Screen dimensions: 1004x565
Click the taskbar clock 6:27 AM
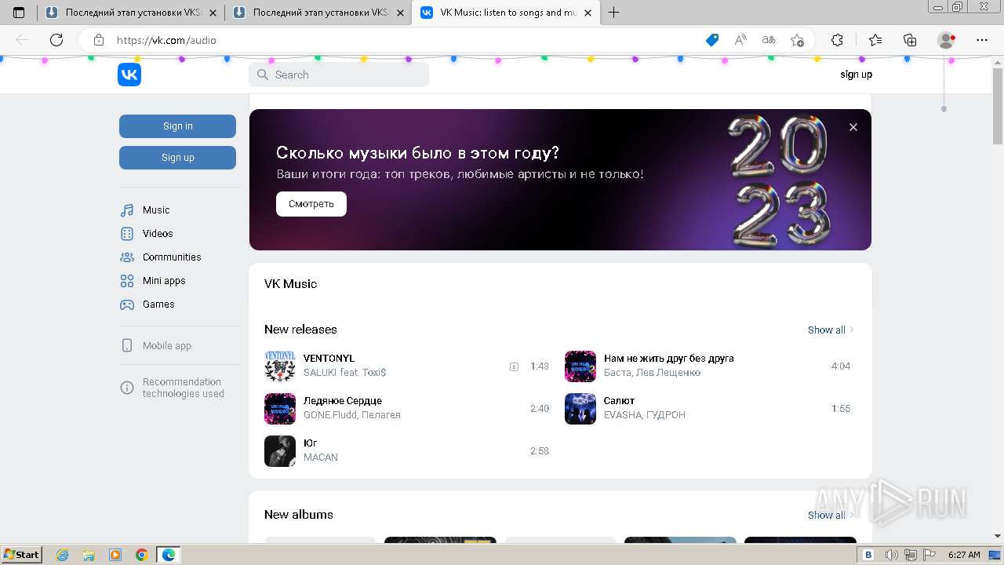point(964,555)
